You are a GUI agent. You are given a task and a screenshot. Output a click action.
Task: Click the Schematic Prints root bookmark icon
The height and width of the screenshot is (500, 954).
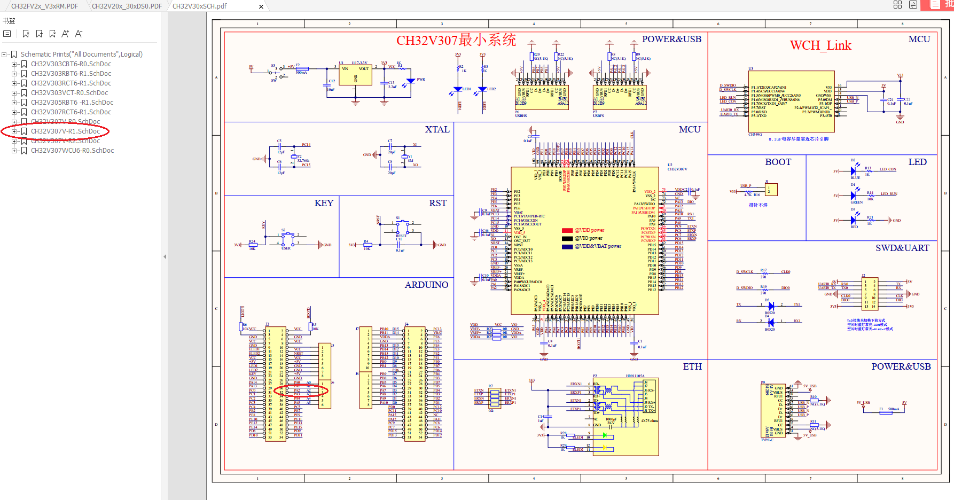pyautogui.click(x=14, y=54)
